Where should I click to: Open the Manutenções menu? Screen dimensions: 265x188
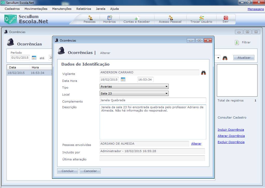click(62, 9)
